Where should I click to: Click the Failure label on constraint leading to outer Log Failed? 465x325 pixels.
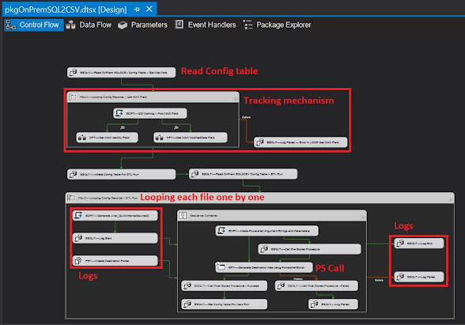[x=379, y=280]
